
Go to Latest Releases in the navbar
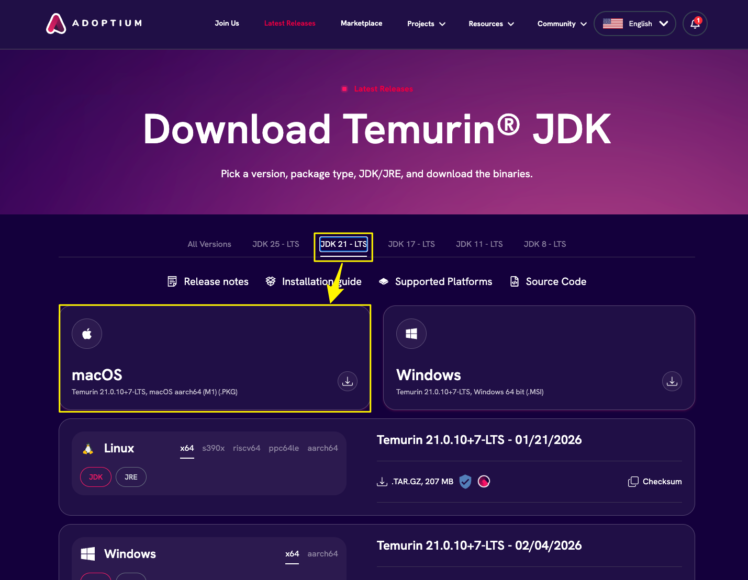click(290, 23)
